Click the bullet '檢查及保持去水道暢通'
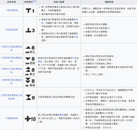 tap(97, 32)
